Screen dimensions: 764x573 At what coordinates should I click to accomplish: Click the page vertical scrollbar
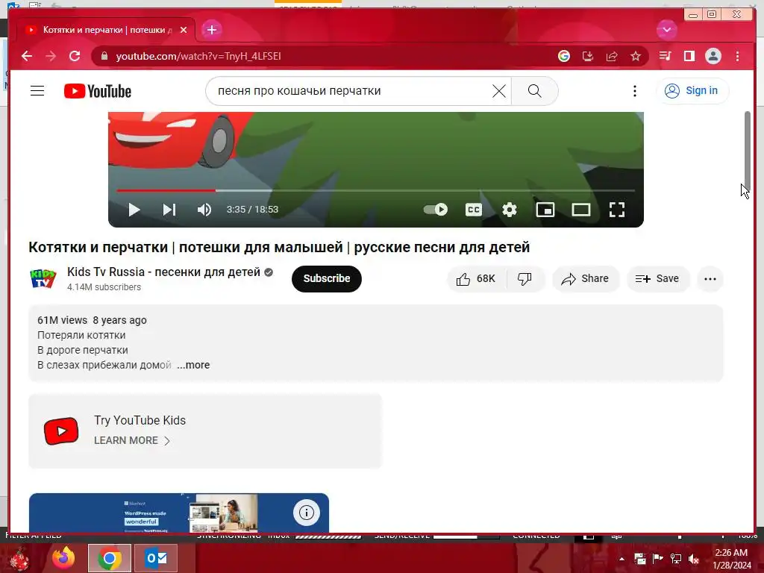tap(748, 151)
